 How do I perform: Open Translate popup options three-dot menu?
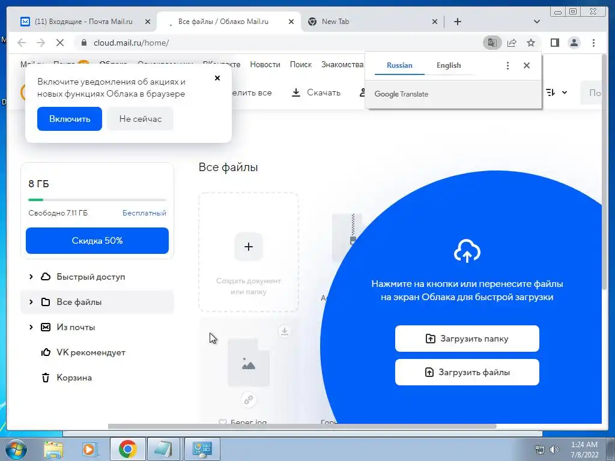click(507, 65)
